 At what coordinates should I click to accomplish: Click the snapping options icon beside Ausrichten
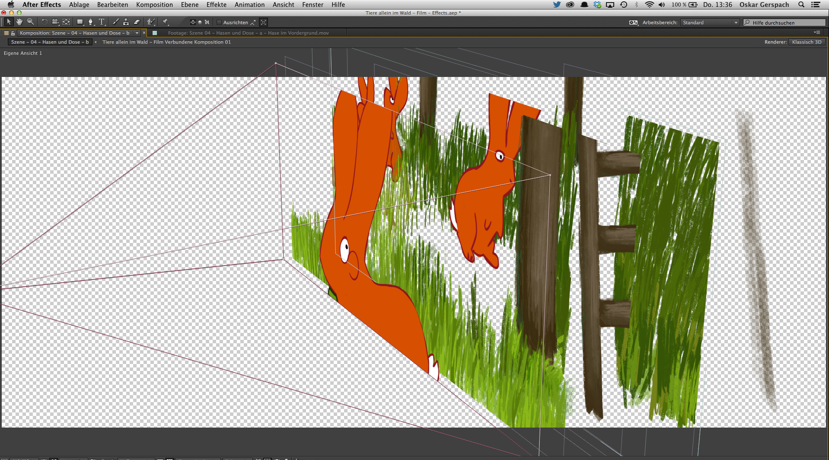click(x=253, y=22)
